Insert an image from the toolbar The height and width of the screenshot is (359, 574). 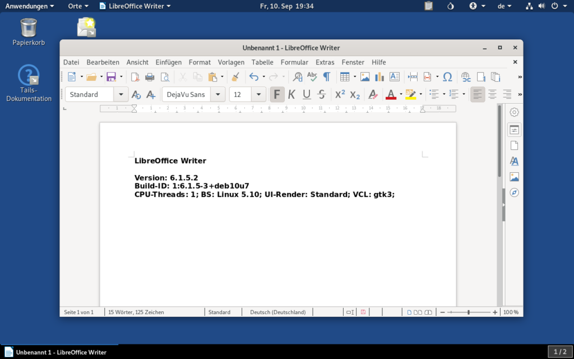coord(365,76)
